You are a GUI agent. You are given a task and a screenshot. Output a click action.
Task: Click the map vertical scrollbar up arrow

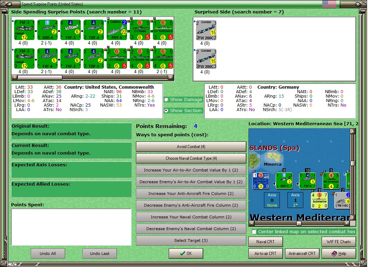pyautogui.click(x=353, y=131)
